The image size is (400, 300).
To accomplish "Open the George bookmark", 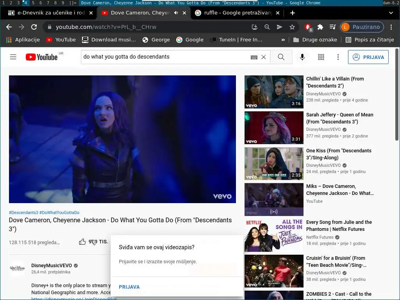I will tap(156, 39).
